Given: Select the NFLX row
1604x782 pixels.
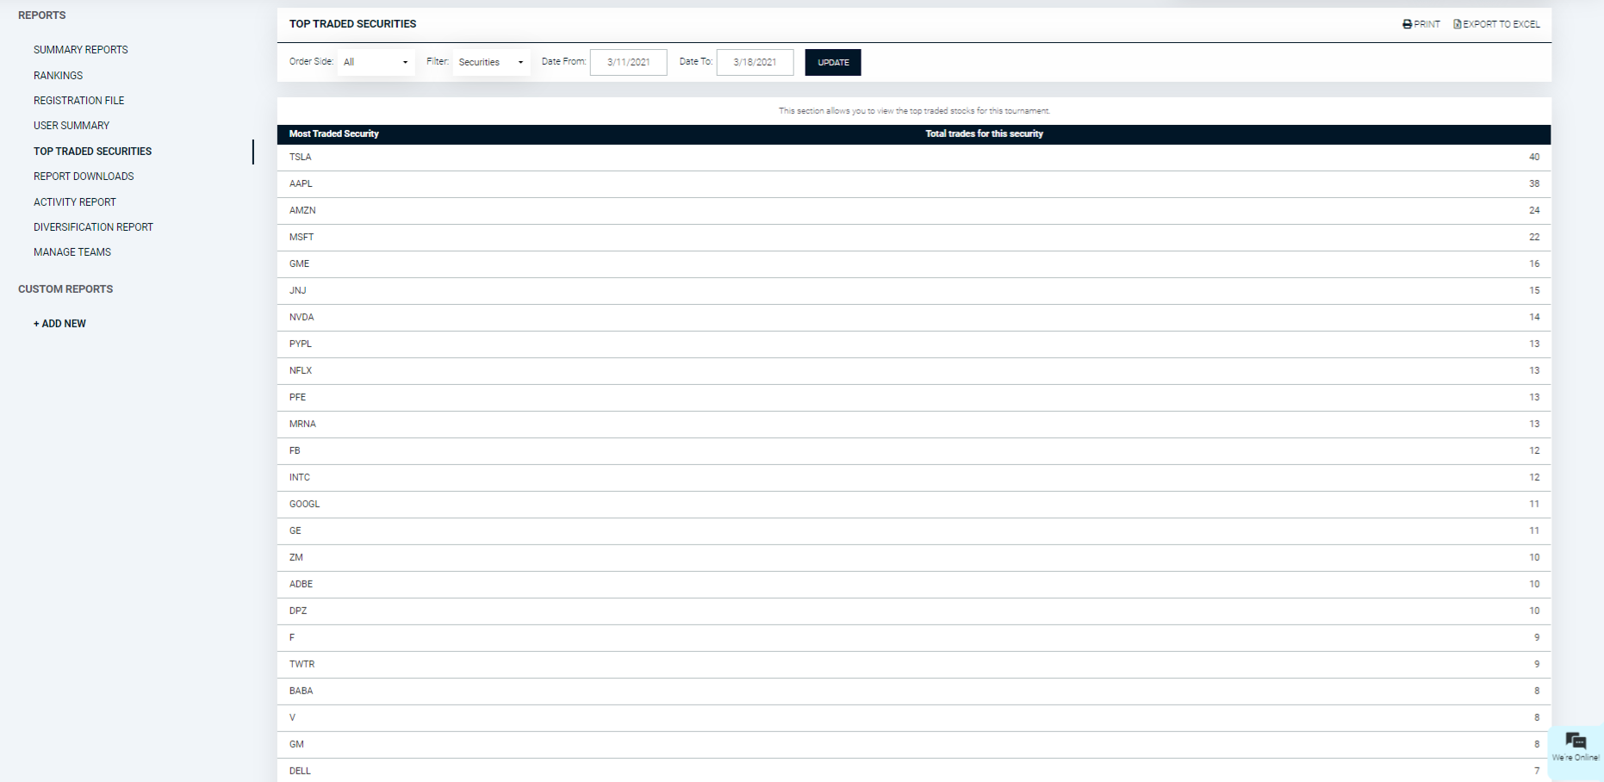Looking at the screenshot, I should (914, 370).
